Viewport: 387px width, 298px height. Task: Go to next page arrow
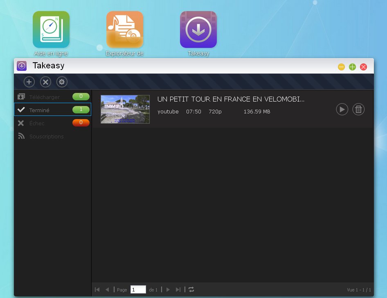[168, 289]
